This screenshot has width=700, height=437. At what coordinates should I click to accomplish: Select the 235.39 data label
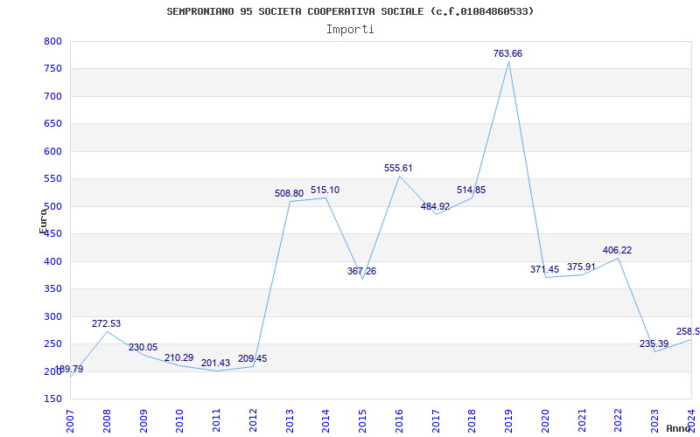tap(654, 343)
